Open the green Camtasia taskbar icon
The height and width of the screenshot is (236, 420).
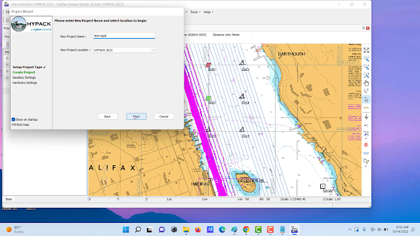pyautogui.click(x=258, y=229)
